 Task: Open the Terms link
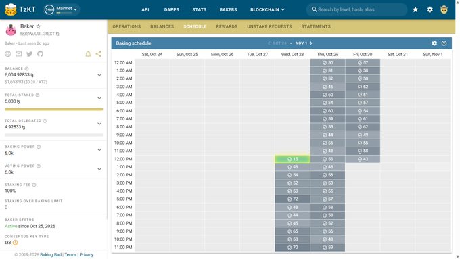(x=70, y=254)
